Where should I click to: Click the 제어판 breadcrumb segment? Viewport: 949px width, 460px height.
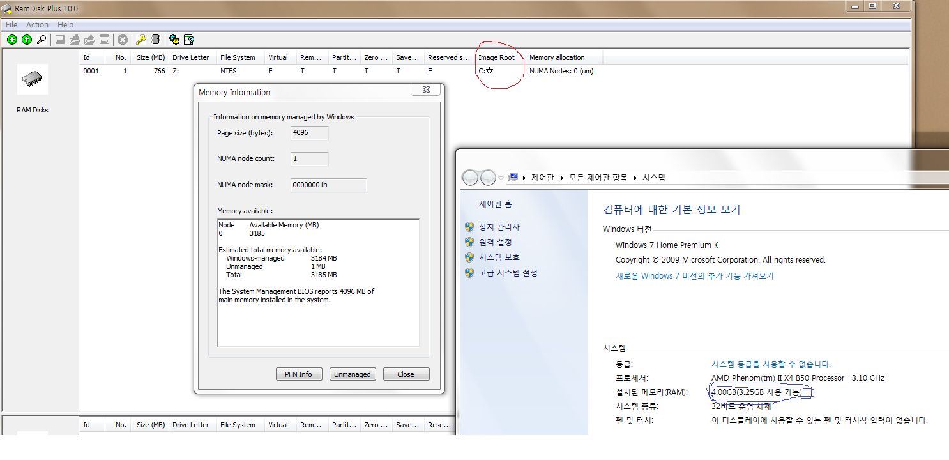542,178
